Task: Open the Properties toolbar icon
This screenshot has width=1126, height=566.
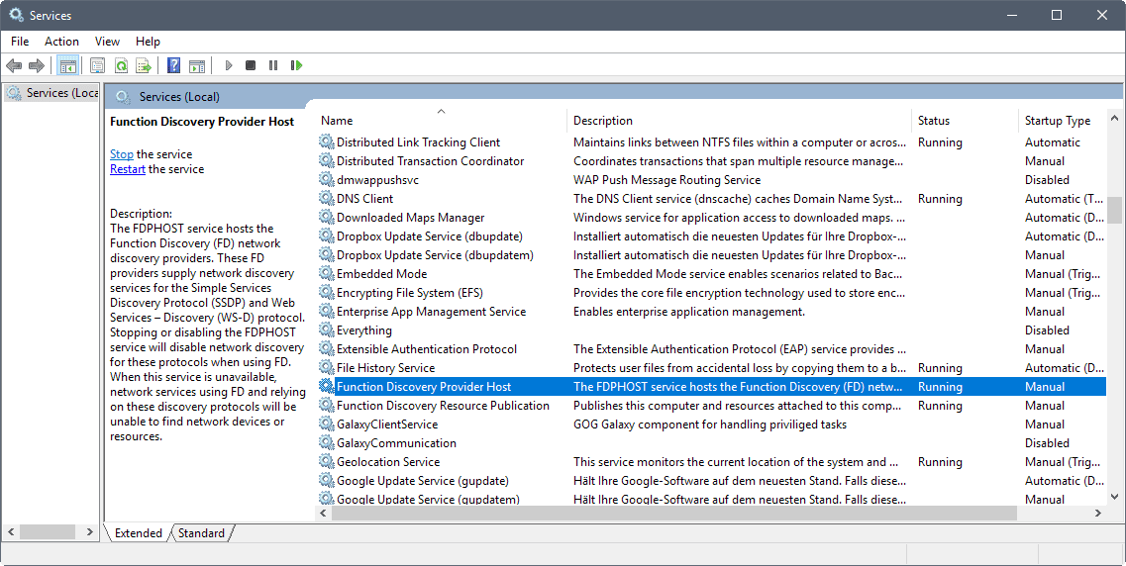Action: [x=98, y=66]
